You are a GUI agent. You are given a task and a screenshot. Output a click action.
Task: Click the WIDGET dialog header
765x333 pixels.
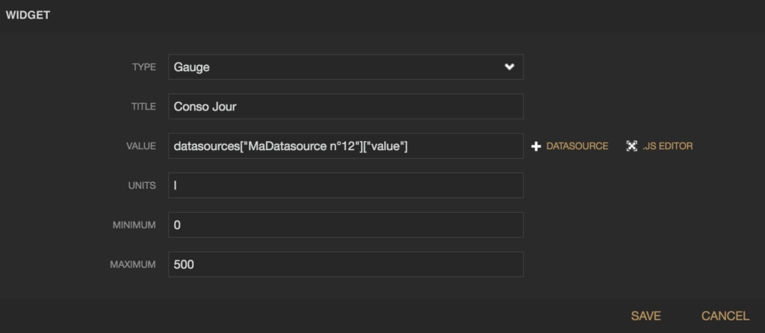point(28,15)
